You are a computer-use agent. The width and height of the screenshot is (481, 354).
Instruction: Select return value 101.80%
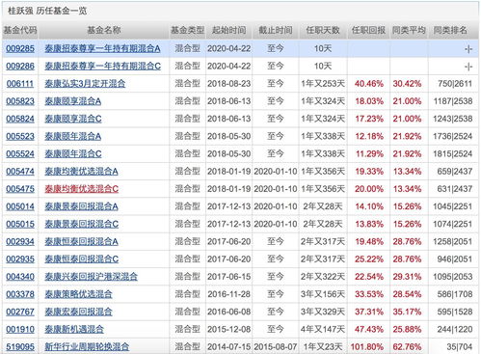pos(367,347)
